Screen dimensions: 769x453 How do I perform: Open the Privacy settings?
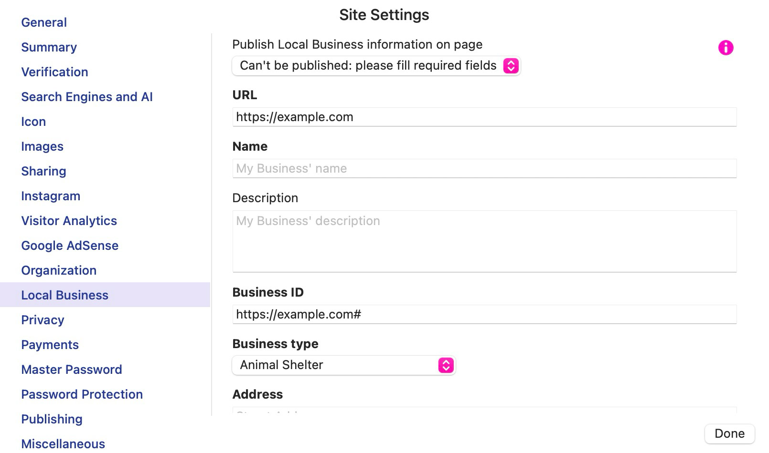(x=43, y=320)
